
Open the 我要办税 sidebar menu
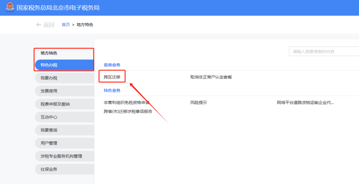click(x=64, y=78)
